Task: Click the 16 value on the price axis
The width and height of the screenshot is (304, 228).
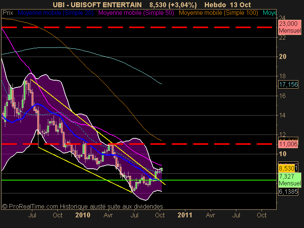Action: 282,96
